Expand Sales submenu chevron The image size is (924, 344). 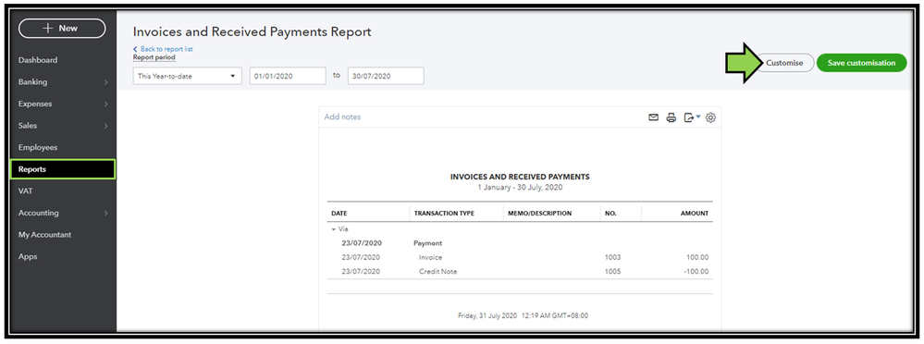click(106, 126)
